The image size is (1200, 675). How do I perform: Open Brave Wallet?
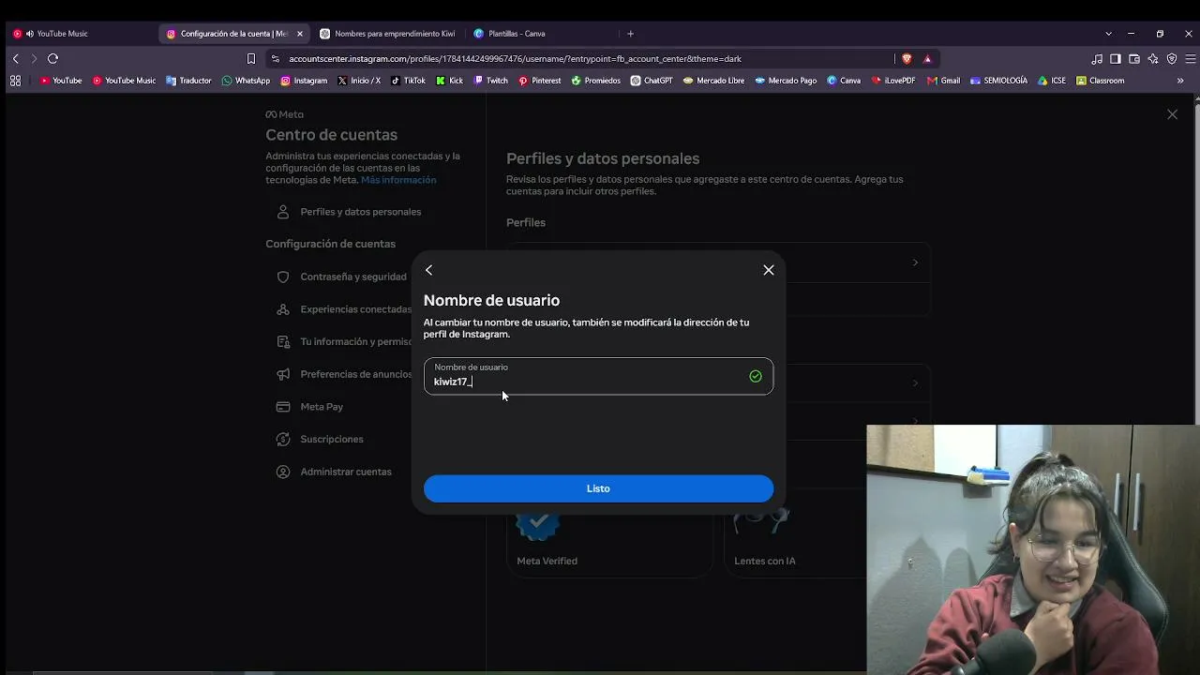point(1134,58)
